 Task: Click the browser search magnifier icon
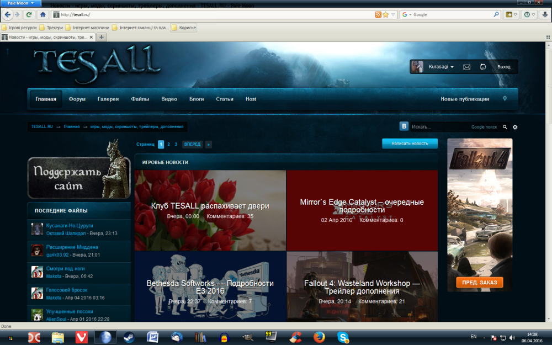[x=496, y=14]
